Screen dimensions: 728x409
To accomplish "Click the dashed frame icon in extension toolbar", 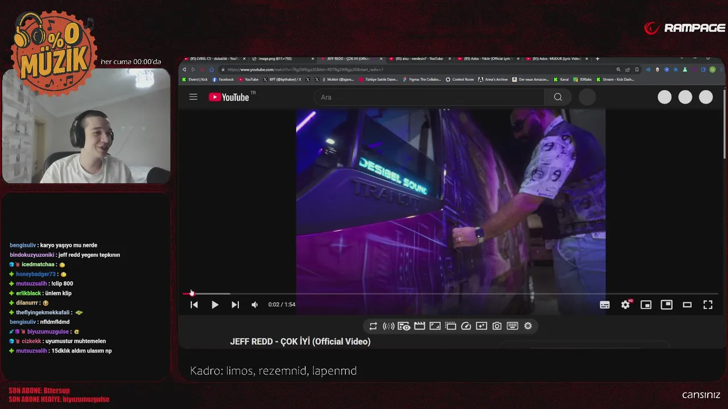I will tap(450, 326).
